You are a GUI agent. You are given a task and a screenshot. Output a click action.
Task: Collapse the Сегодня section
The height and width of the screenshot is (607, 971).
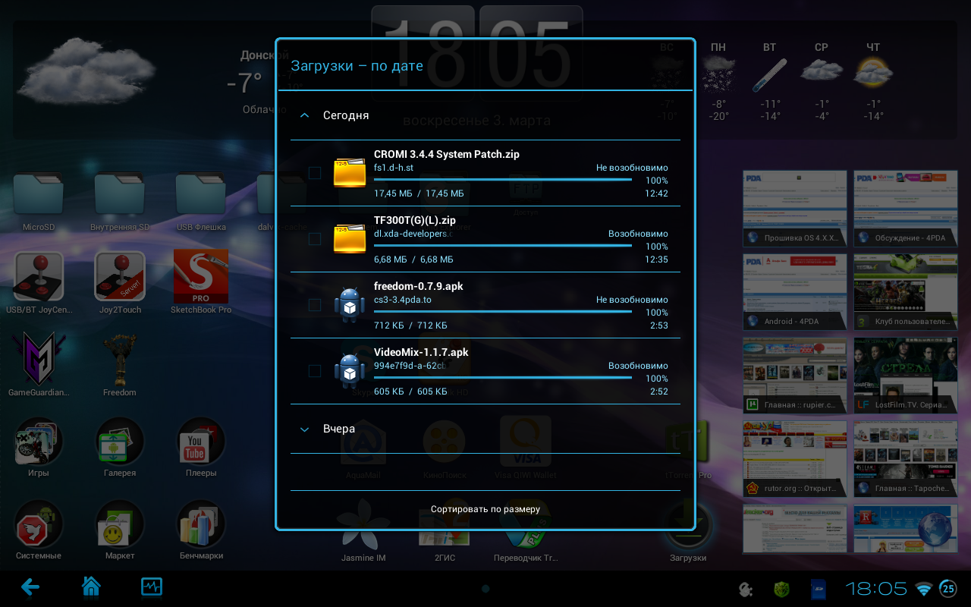pyautogui.click(x=305, y=115)
